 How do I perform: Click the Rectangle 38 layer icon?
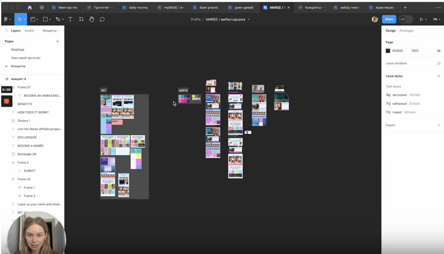tap(13, 154)
